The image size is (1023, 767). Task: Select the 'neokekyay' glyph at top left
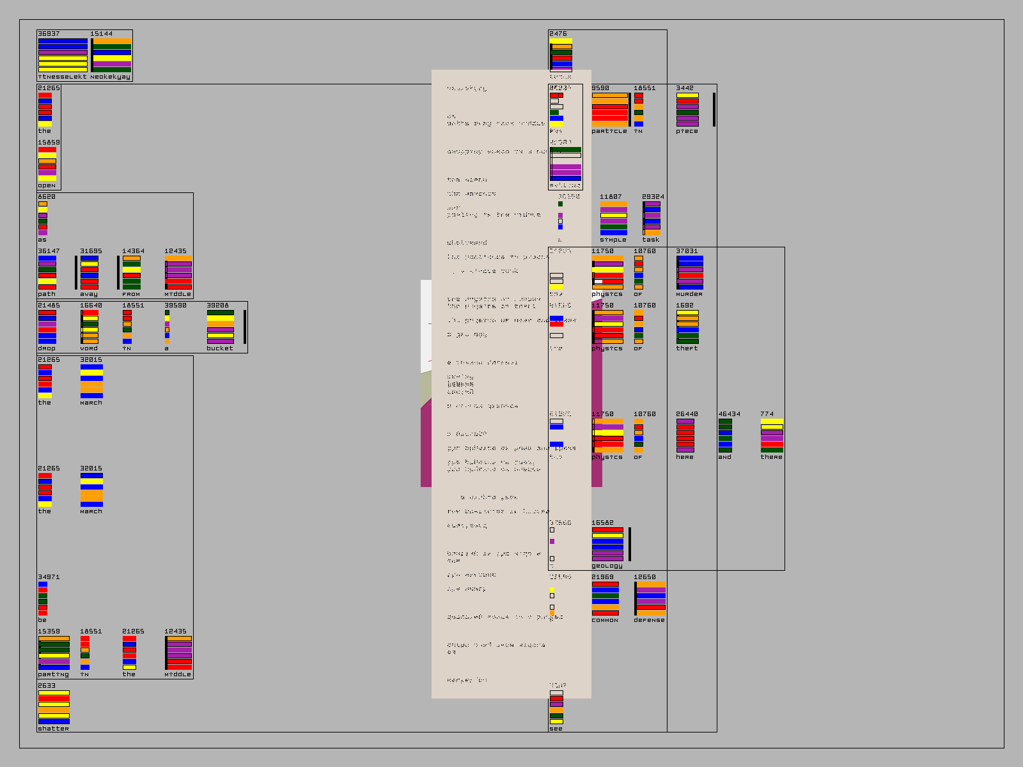point(112,55)
